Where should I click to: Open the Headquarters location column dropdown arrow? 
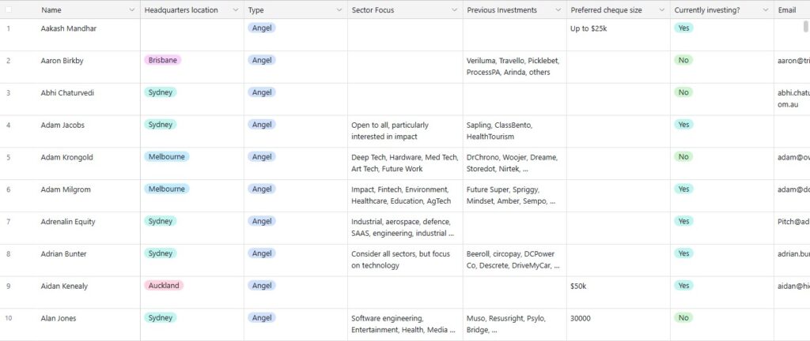pos(236,10)
